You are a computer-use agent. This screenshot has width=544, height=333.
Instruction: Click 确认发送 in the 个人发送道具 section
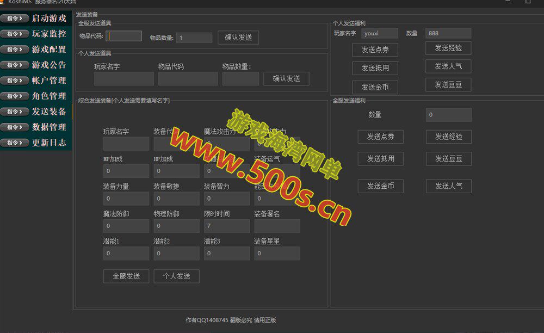tap(286, 78)
